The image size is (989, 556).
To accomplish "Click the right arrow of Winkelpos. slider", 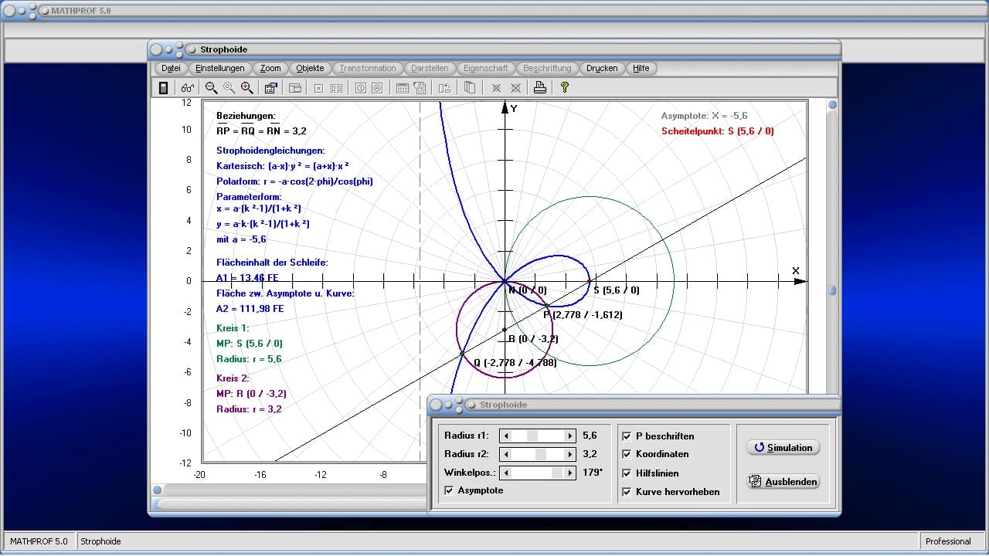I will click(570, 473).
